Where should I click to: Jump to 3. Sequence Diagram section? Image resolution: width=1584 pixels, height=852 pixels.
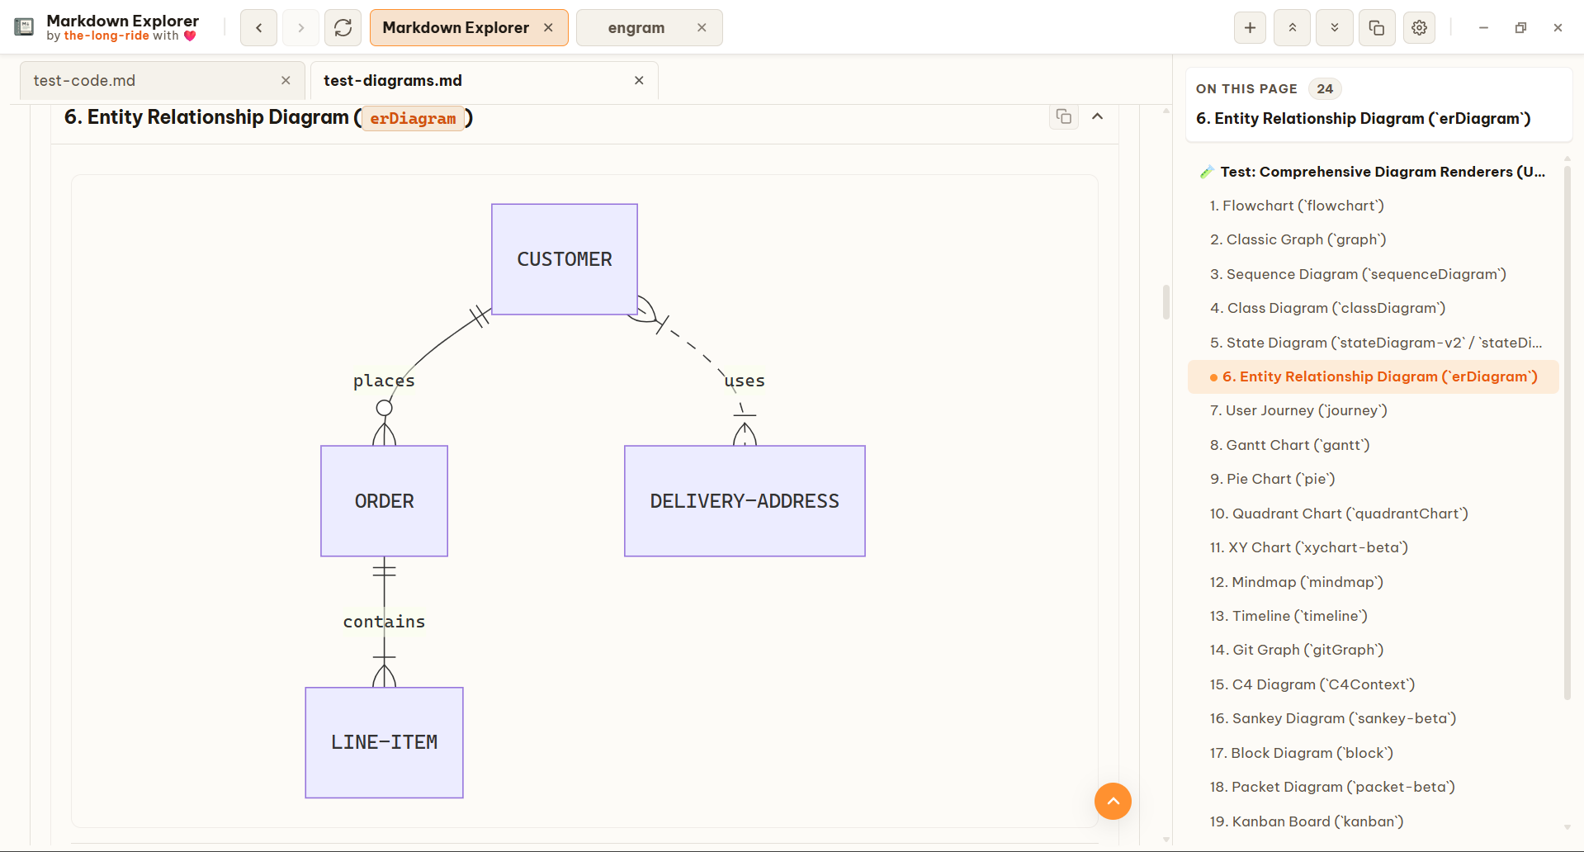(1373, 274)
